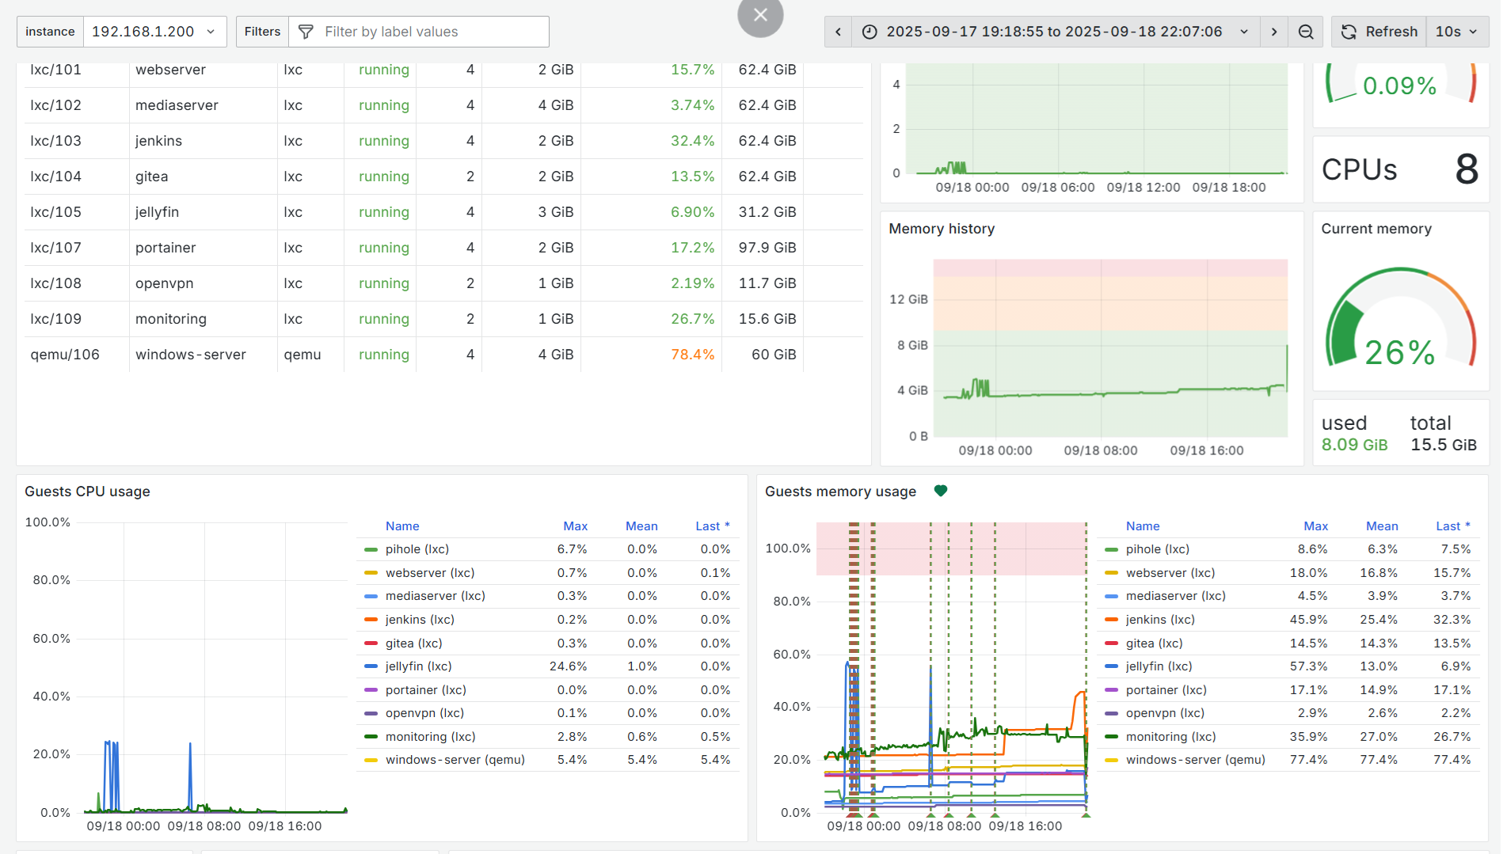Click the Refresh button
1503x854 pixels.
click(x=1379, y=32)
